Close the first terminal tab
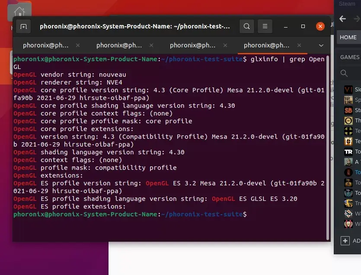Viewport: 361px width, 275px height. [x=78, y=45]
